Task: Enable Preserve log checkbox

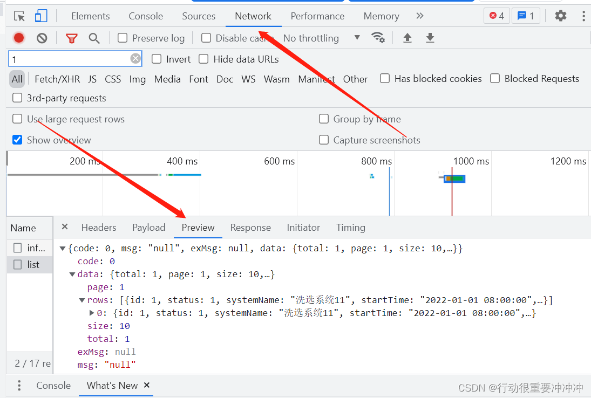Action: (x=123, y=38)
